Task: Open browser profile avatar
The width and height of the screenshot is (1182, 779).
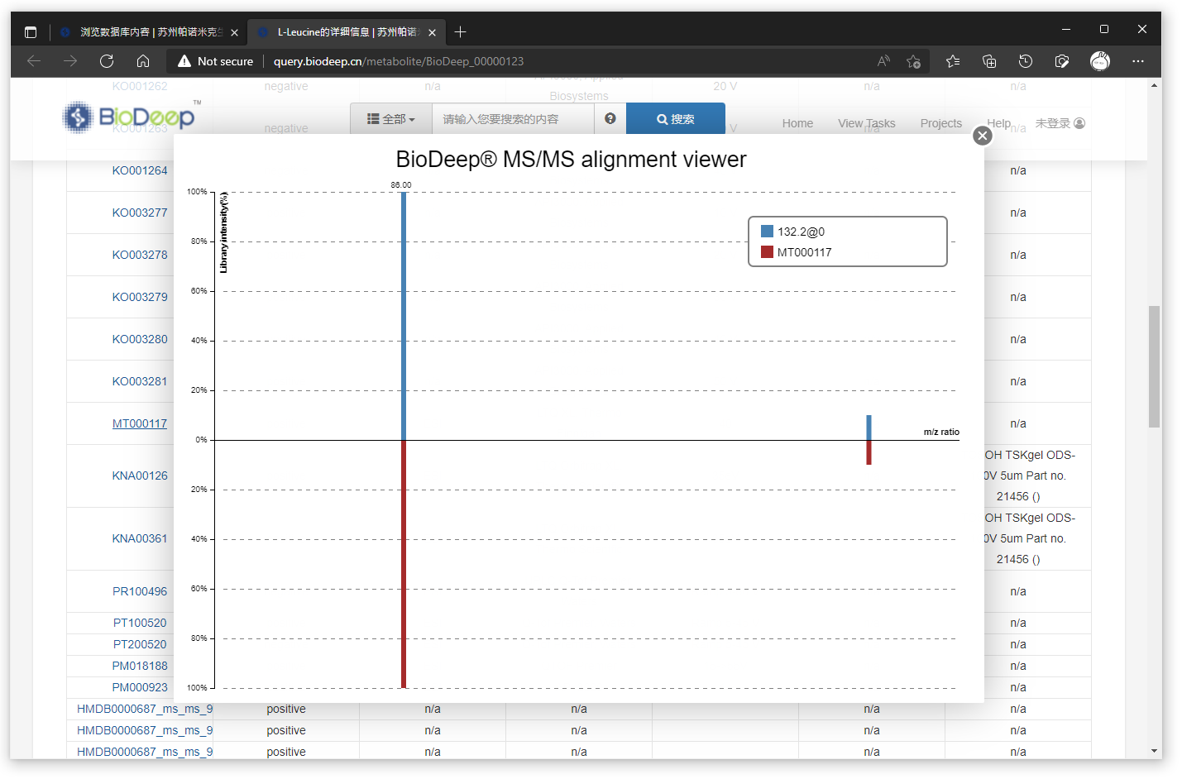Action: click(1099, 61)
